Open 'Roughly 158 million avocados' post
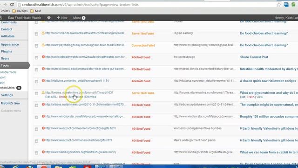This screenshot has height=168, width=298. tap(269, 117)
